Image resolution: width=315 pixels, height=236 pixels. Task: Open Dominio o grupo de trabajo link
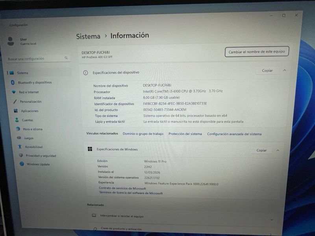pos(143,134)
